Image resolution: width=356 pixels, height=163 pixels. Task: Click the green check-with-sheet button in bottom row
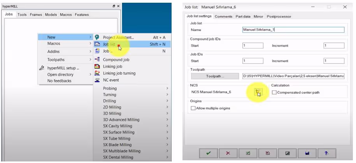point(248,153)
